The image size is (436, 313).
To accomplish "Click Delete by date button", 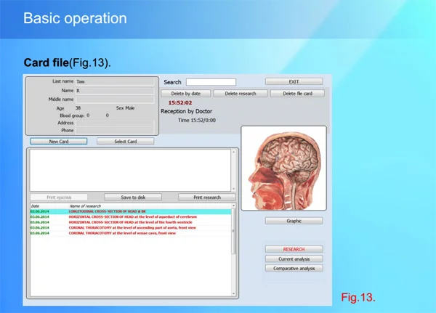I will click(186, 94).
